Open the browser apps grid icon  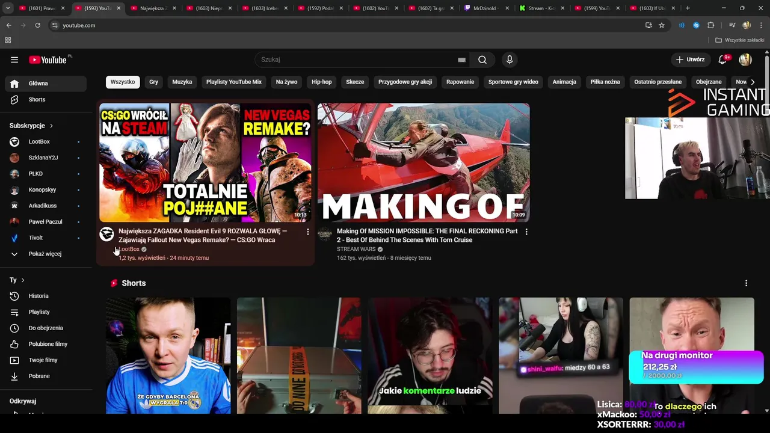pos(8,40)
